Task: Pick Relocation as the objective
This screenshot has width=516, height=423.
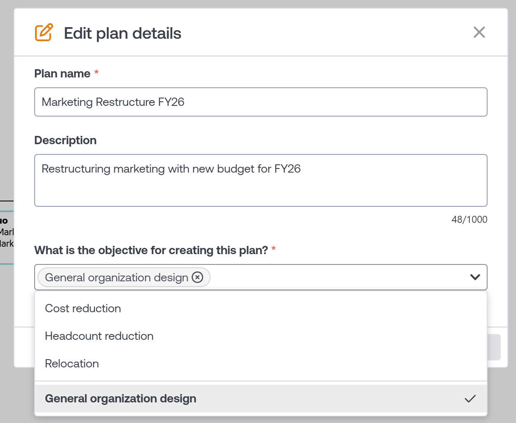Action: click(72, 364)
